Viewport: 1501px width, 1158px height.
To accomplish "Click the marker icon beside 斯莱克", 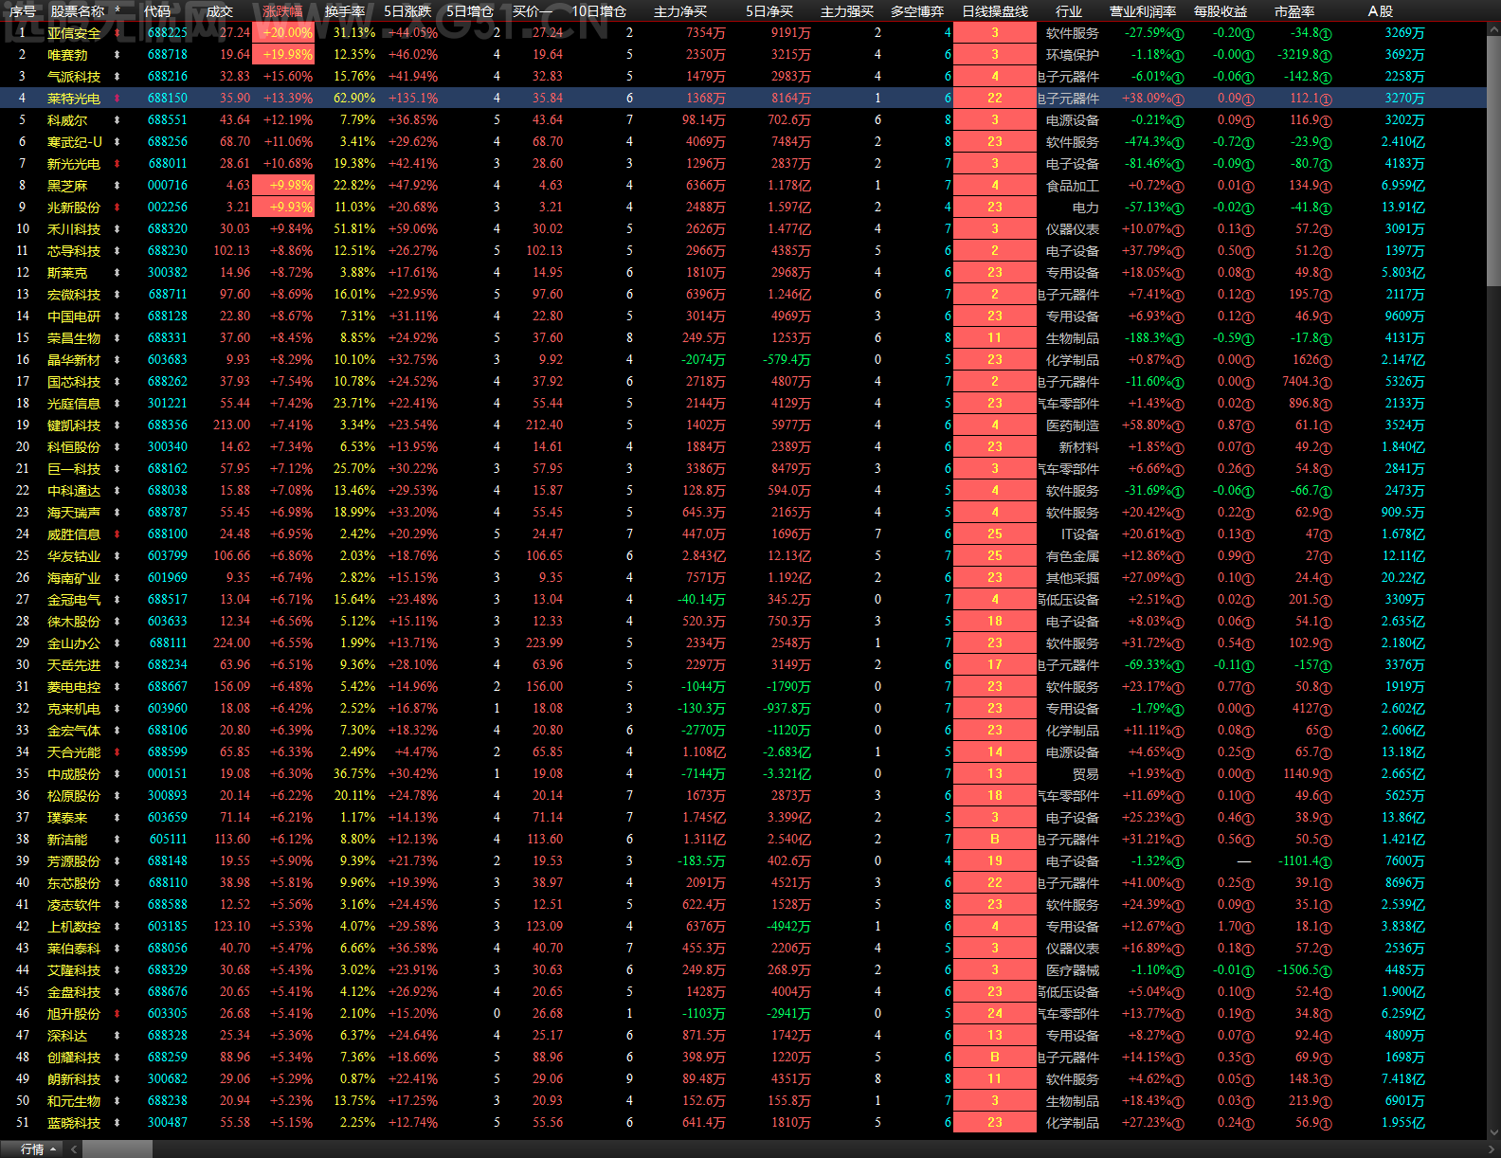I will click(117, 273).
